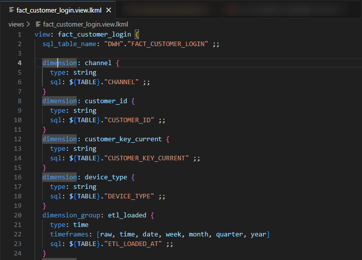
Task: Click the "FACT_CUSTOMER_LOGIN" string
Action: pos(168,44)
